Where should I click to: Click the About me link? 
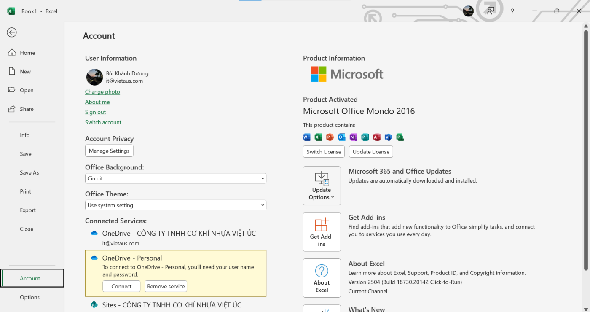[x=97, y=102]
